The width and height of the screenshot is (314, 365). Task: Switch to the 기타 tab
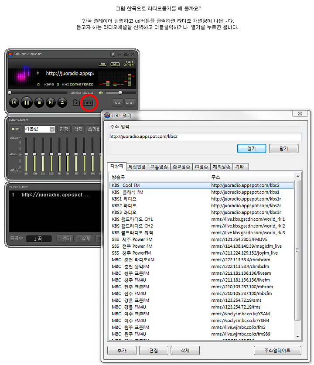pos(239,167)
